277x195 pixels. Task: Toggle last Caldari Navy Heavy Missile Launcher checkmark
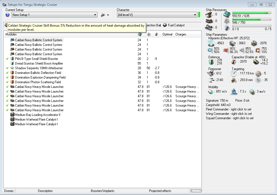(7, 110)
